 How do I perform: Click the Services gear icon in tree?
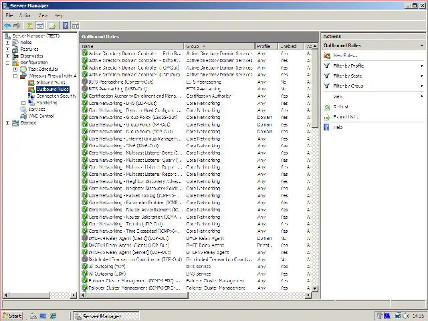tap(23, 109)
